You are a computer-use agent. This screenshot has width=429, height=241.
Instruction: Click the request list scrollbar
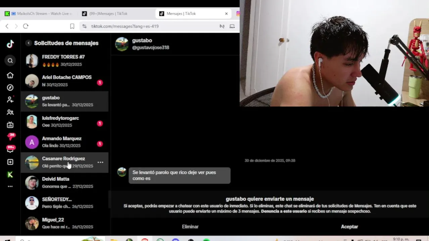(109, 199)
